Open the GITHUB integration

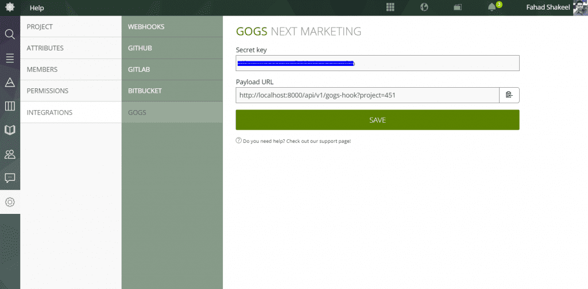click(x=172, y=48)
